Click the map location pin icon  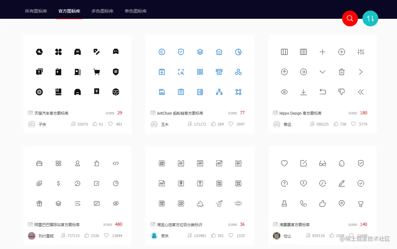click(342, 204)
